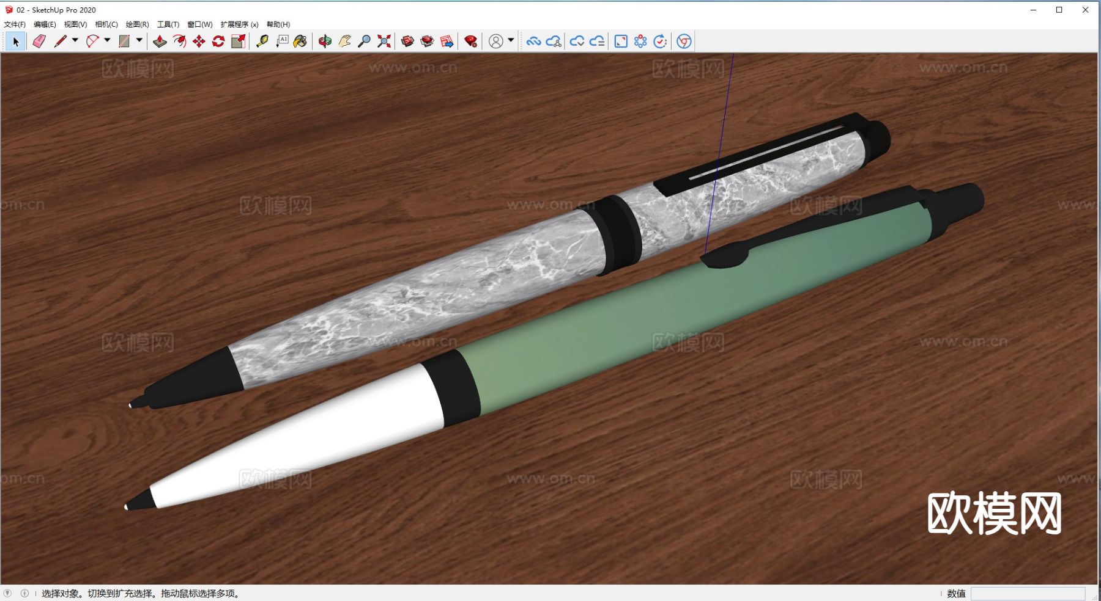Viewport: 1101px width, 601px height.
Task: Open the 文件(F) menu
Action: pos(15,24)
